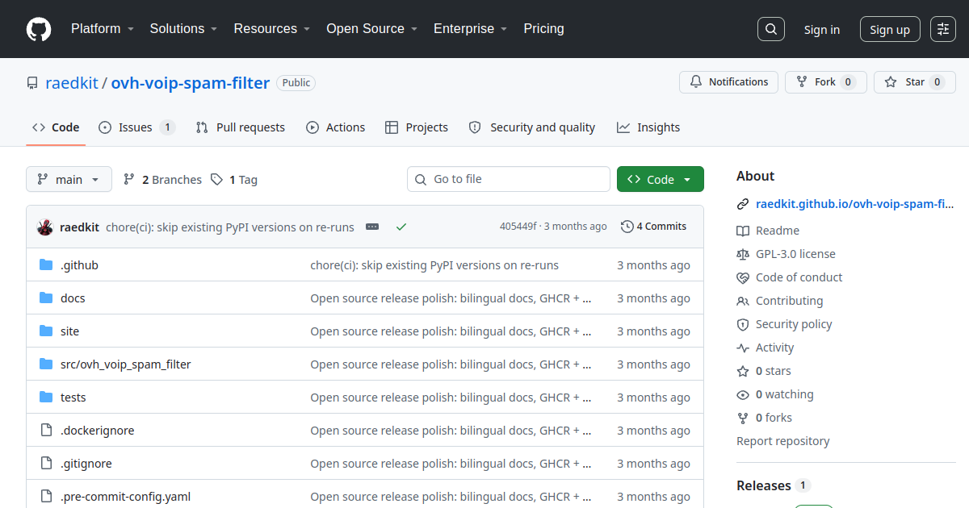Click the eye icon beside 0 watching

[743, 394]
